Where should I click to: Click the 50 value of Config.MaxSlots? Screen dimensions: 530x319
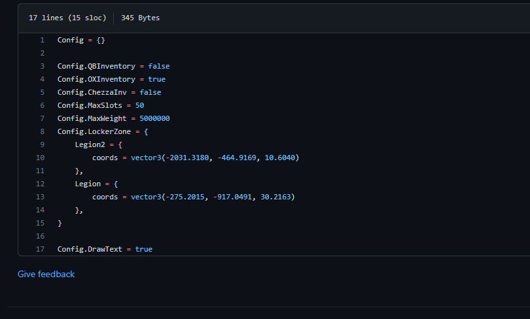click(x=139, y=105)
